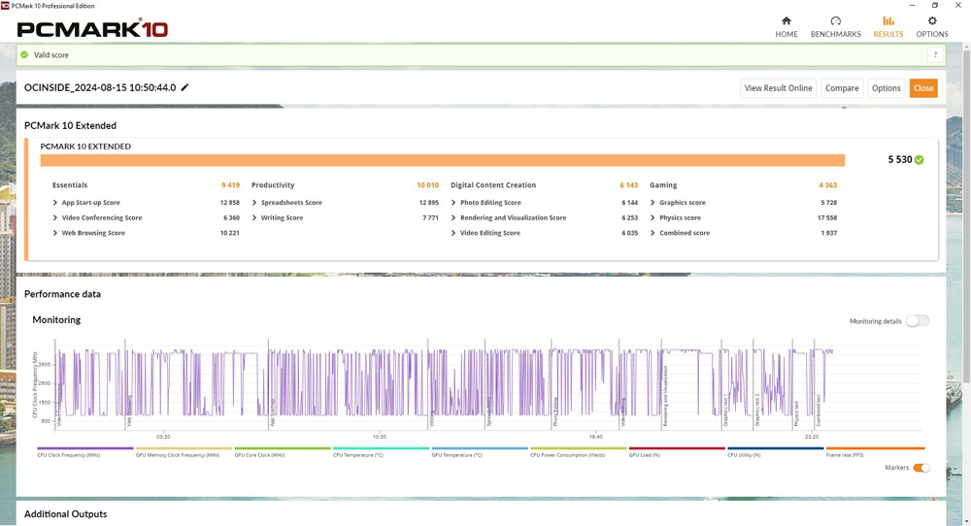Click Physics score value 17 558
This screenshot has height=526, width=971.
click(x=826, y=217)
